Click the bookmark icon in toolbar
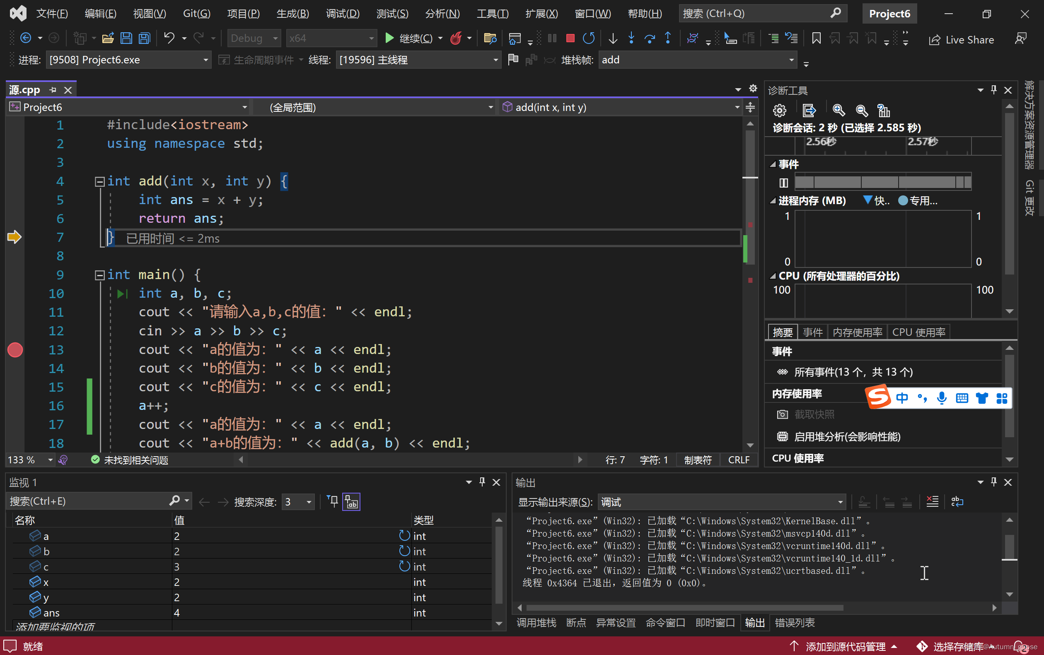This screenshot has width=1044, height=655. pyautogui.click(x=816, y=39)
